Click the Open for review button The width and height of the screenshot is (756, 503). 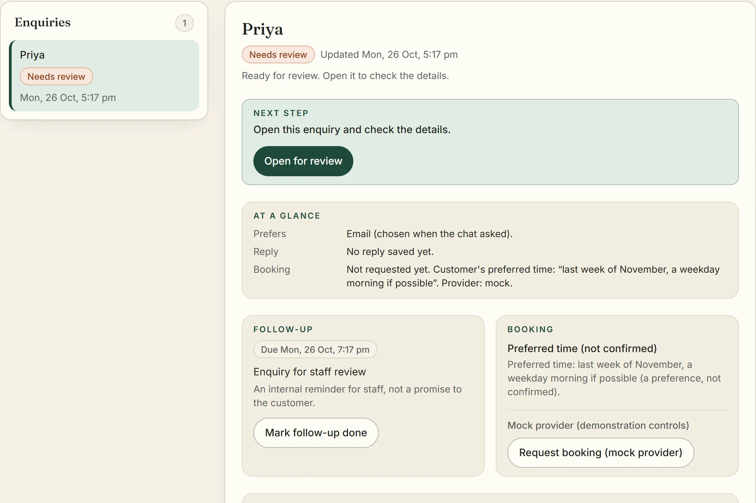click(303, 161)
